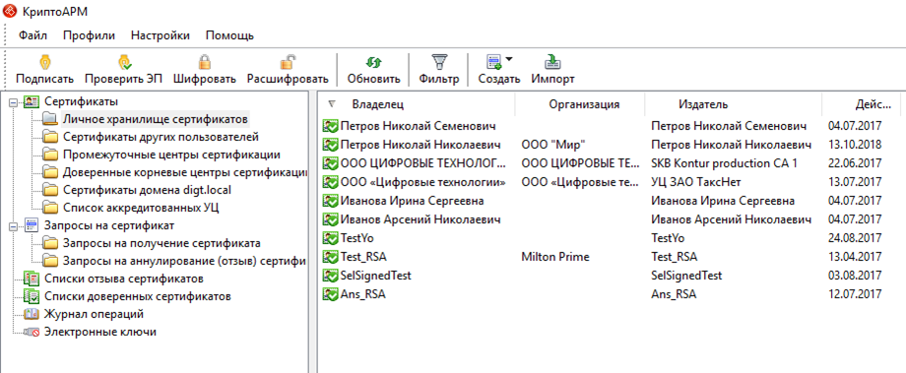
Task: Click certificate icon for TestYo
Action: click(330, 238)
